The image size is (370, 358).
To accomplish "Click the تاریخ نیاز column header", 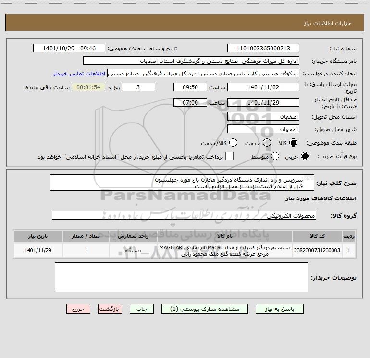I will pos(38,236).
